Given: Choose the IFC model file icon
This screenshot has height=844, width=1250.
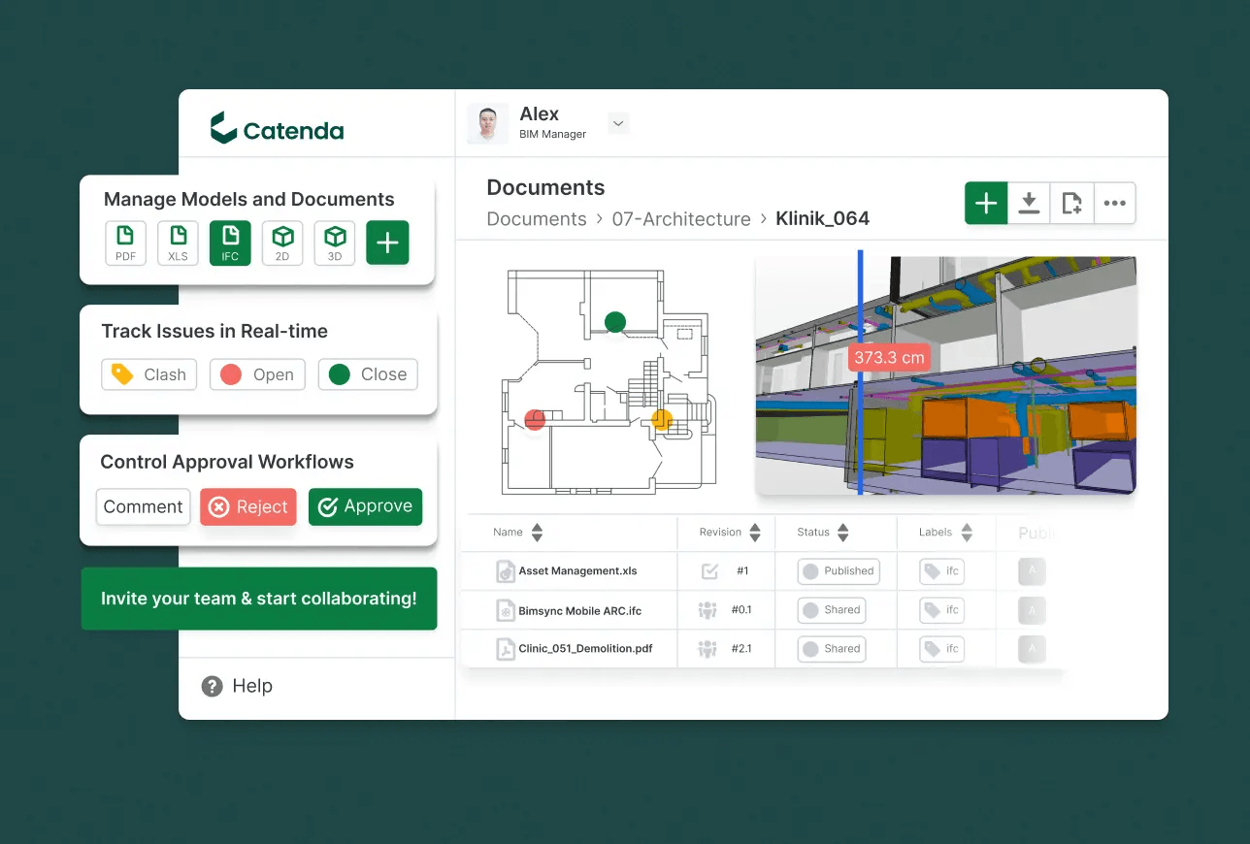Looking at the screenshot, I should [x=230, y=243].
